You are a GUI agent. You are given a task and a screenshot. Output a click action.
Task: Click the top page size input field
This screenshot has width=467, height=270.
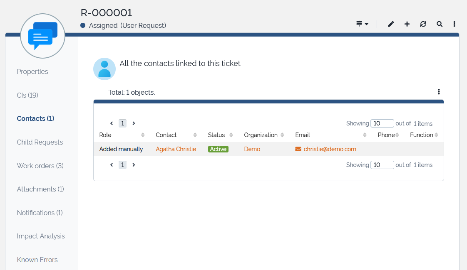pyautogui.click(x=382, y=123)
